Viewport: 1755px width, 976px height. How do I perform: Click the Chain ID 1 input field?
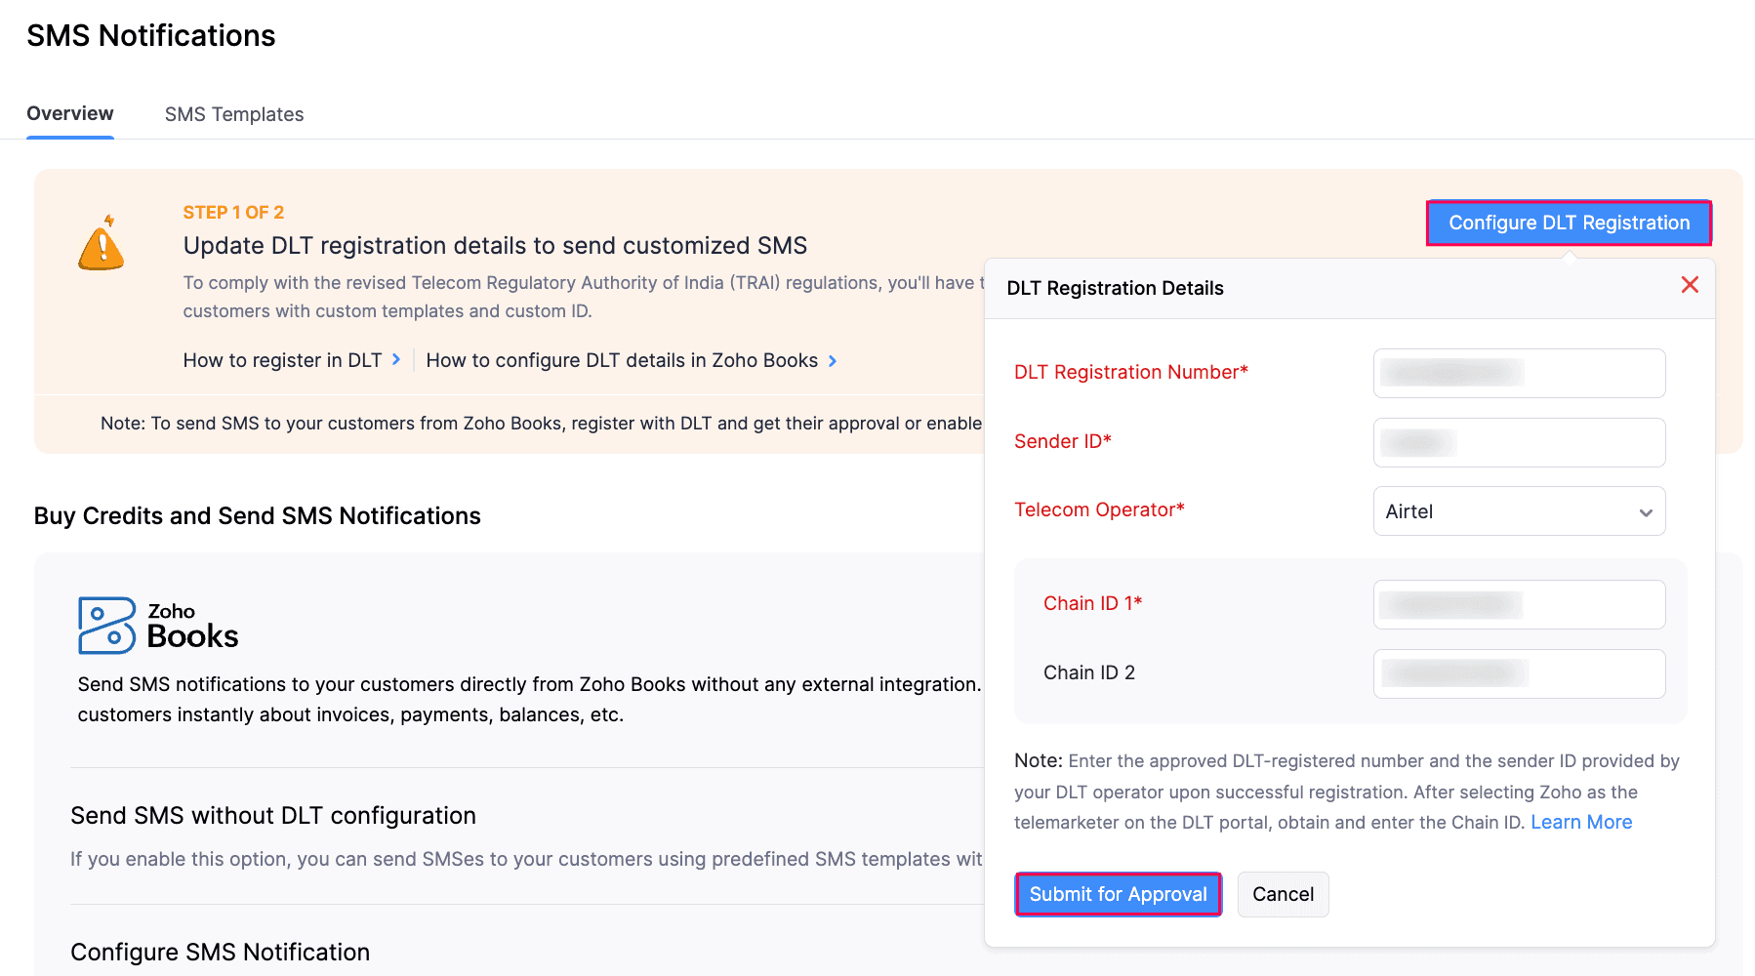click(1519, 604)
